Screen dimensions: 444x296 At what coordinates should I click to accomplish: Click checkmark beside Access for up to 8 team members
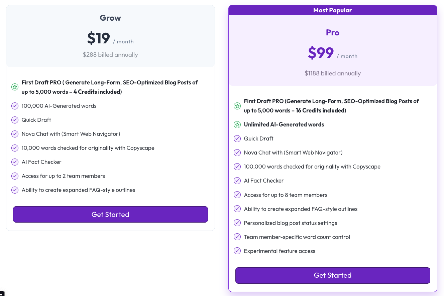237,195
